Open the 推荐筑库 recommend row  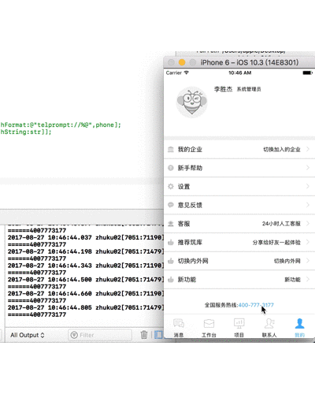point(239,243)
